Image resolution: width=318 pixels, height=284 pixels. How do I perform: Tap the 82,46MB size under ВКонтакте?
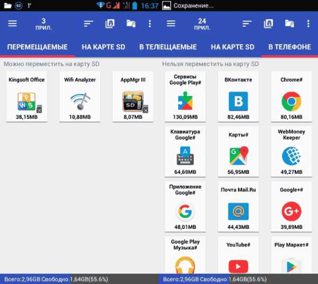(238, 117)
